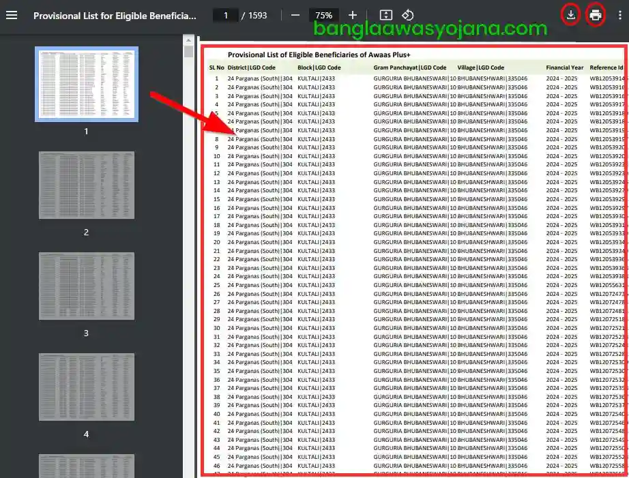Rotate the document using the rotate icon

(x=407, y=15)
